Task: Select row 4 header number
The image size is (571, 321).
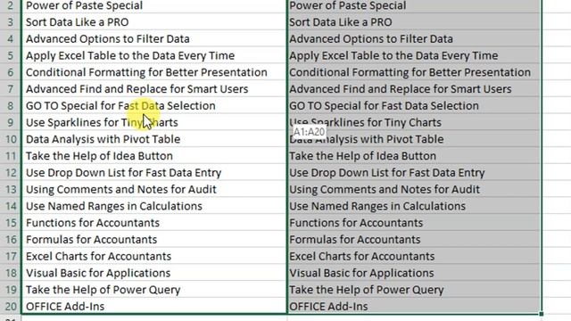Action: [x=10, y=39]
